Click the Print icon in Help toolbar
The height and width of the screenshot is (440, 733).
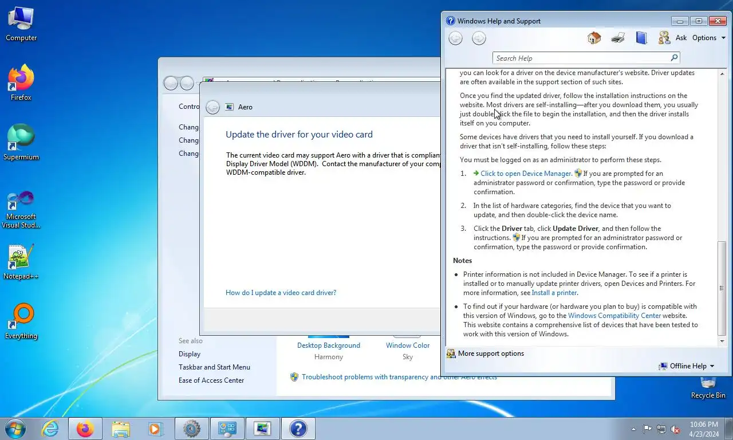[x=617, y=38]
